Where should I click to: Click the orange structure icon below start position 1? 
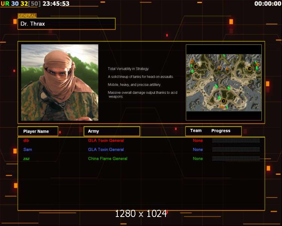point(222,107)
